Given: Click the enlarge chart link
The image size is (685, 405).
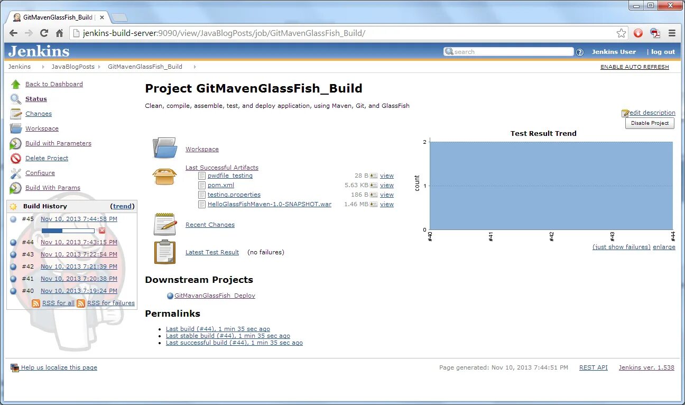Looking at the screenshot, I should pyautogui.click(x=664, y=247).
